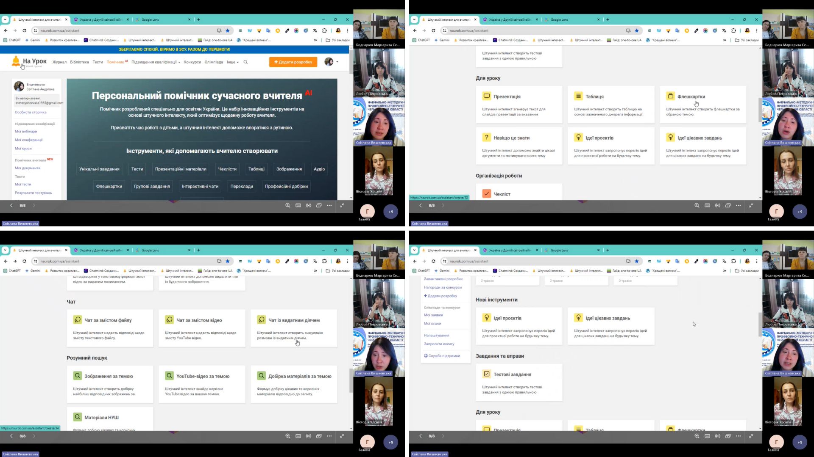This screenshot has height=457, width=814.
Task: Expand the Підвищення кваліфікації dropdown
Action: pyautogui.click(x=156, y=62)
